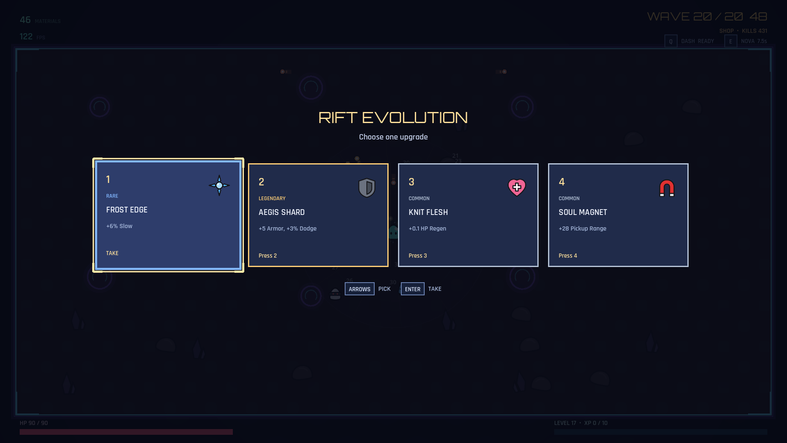Viewport: 787px width, 443px height.
Task: Choose upgrade via Press 2 label
Action: click(x=268, y=256)
